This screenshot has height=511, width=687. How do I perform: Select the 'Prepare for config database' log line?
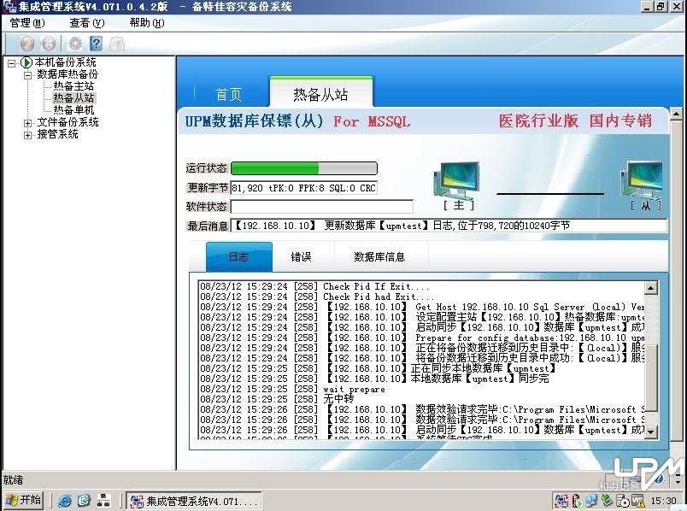click(422, 338)
